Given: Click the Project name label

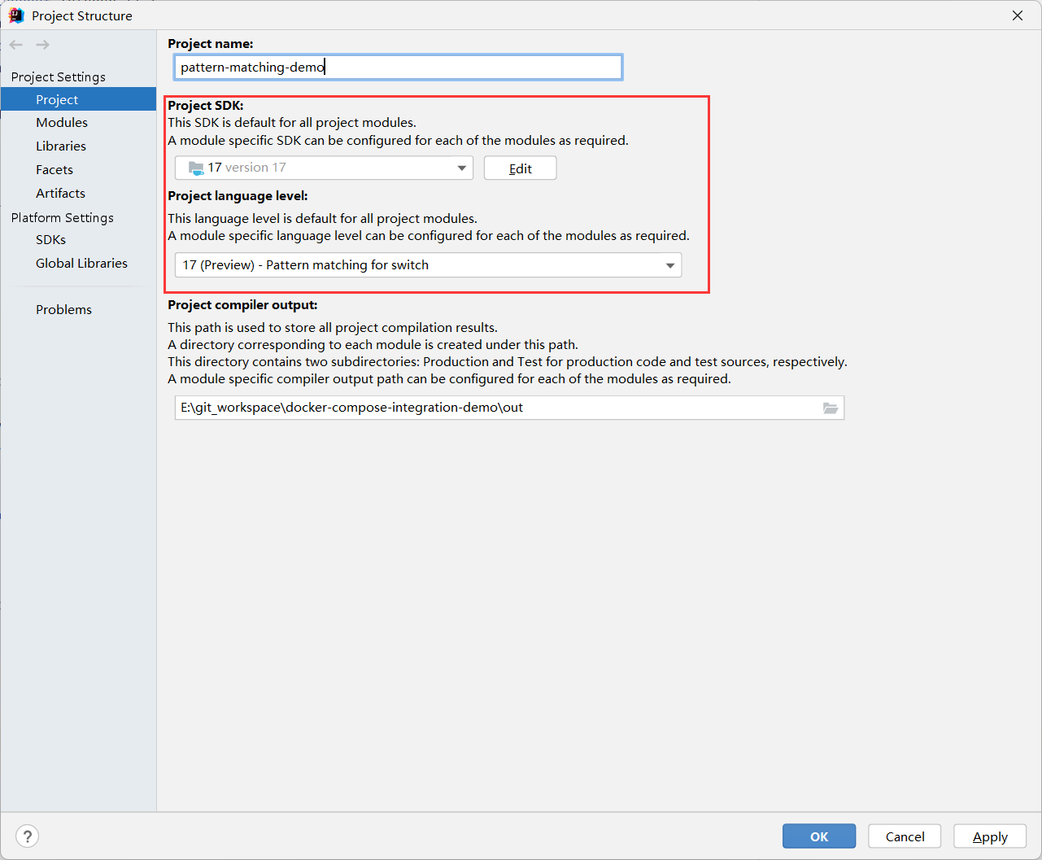Looking at the screenshot, I should [x=211, y=43].
